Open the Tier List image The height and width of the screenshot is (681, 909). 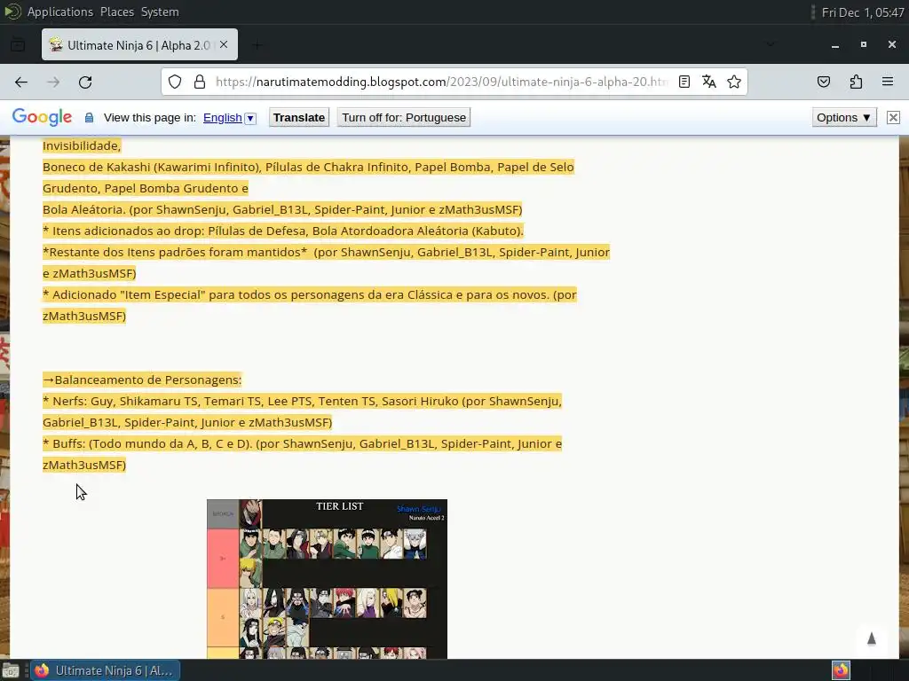(327, 579)
